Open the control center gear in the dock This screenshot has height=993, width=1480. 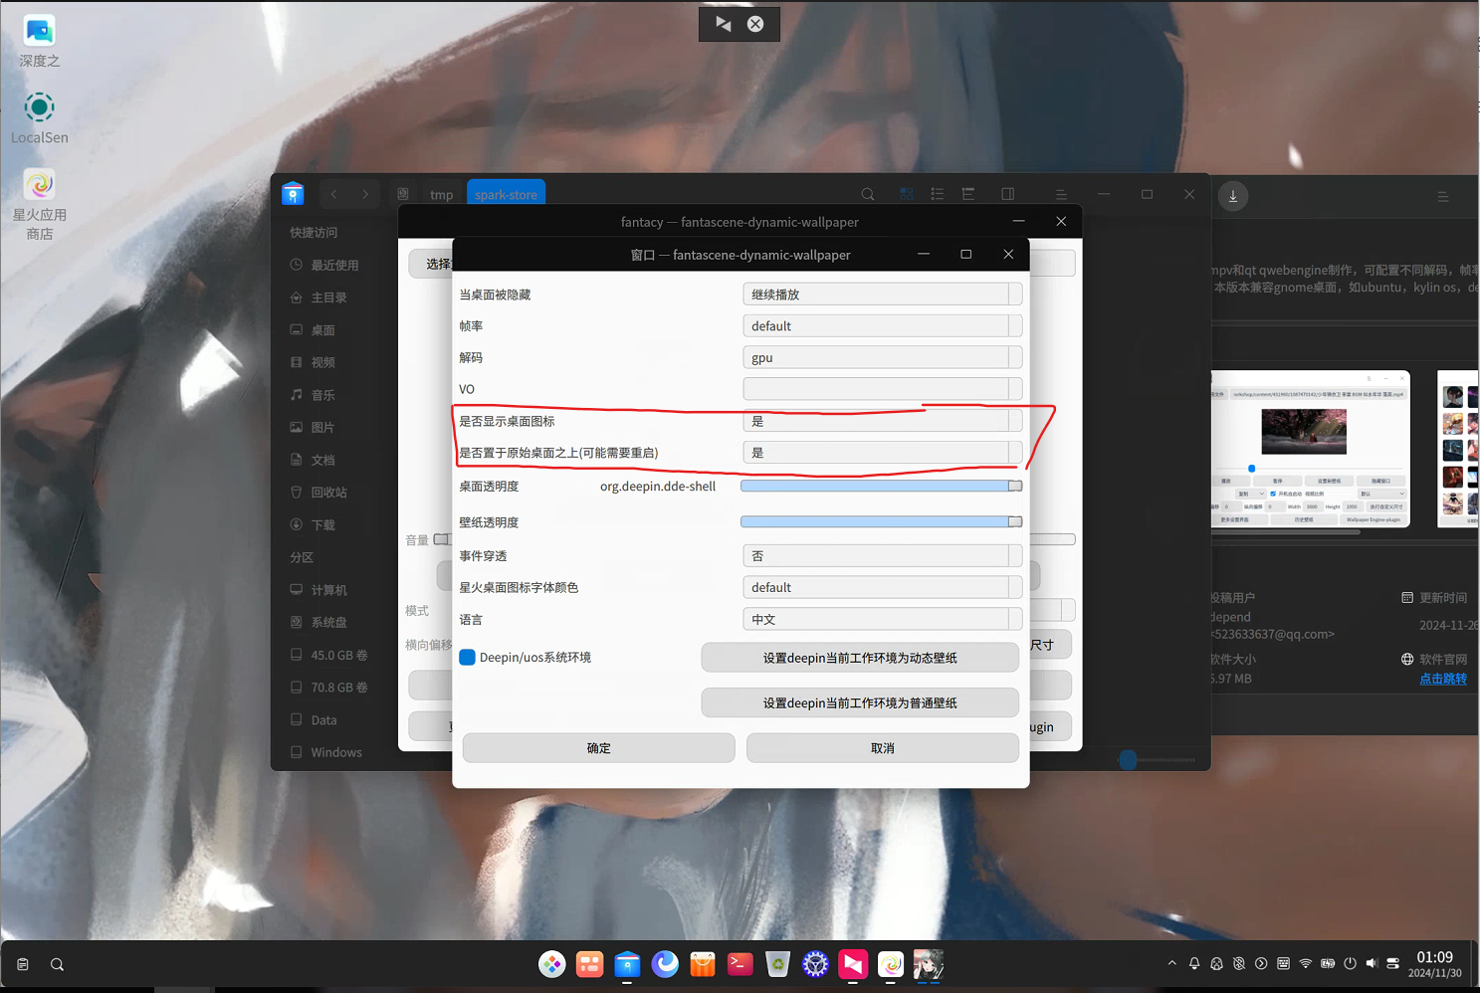tap(815, 963)
